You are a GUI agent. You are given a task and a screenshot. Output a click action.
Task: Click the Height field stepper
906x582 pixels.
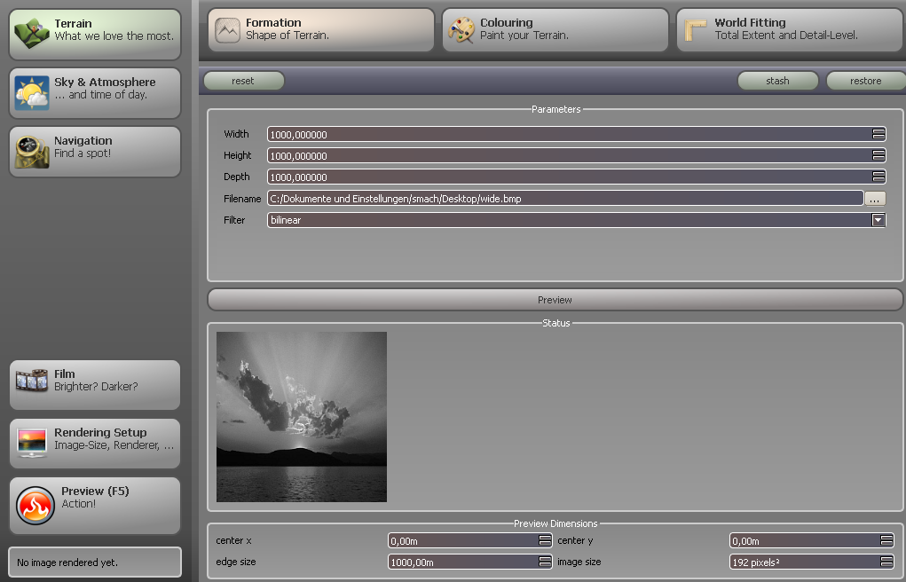878,156
